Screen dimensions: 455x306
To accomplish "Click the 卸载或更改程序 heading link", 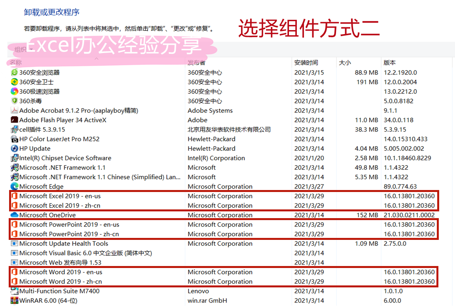I will click(52, 12).
